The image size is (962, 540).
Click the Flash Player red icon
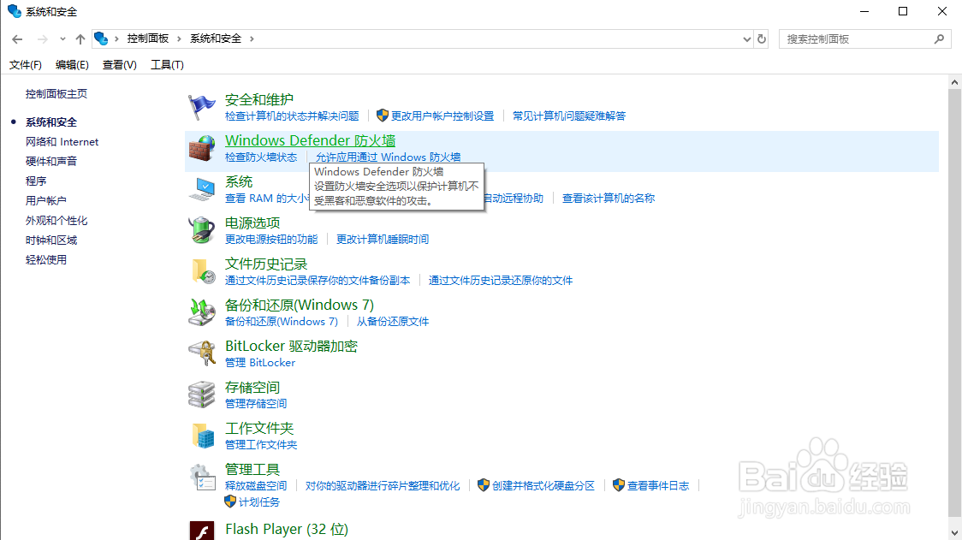(202, 531)
